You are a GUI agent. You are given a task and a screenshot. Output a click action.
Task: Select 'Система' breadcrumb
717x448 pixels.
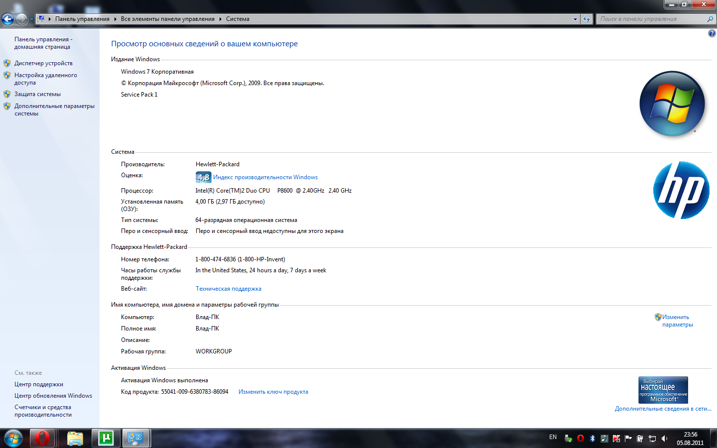pos(238,19)
